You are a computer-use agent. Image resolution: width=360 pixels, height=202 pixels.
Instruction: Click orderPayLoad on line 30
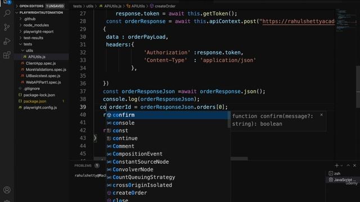click(x=146, y=37)
